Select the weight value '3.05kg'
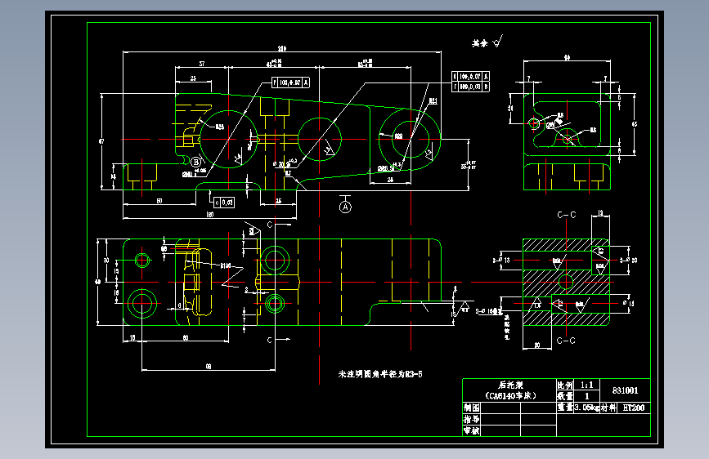Viewport: 709px width, 459px height. (x=586, y=408)
